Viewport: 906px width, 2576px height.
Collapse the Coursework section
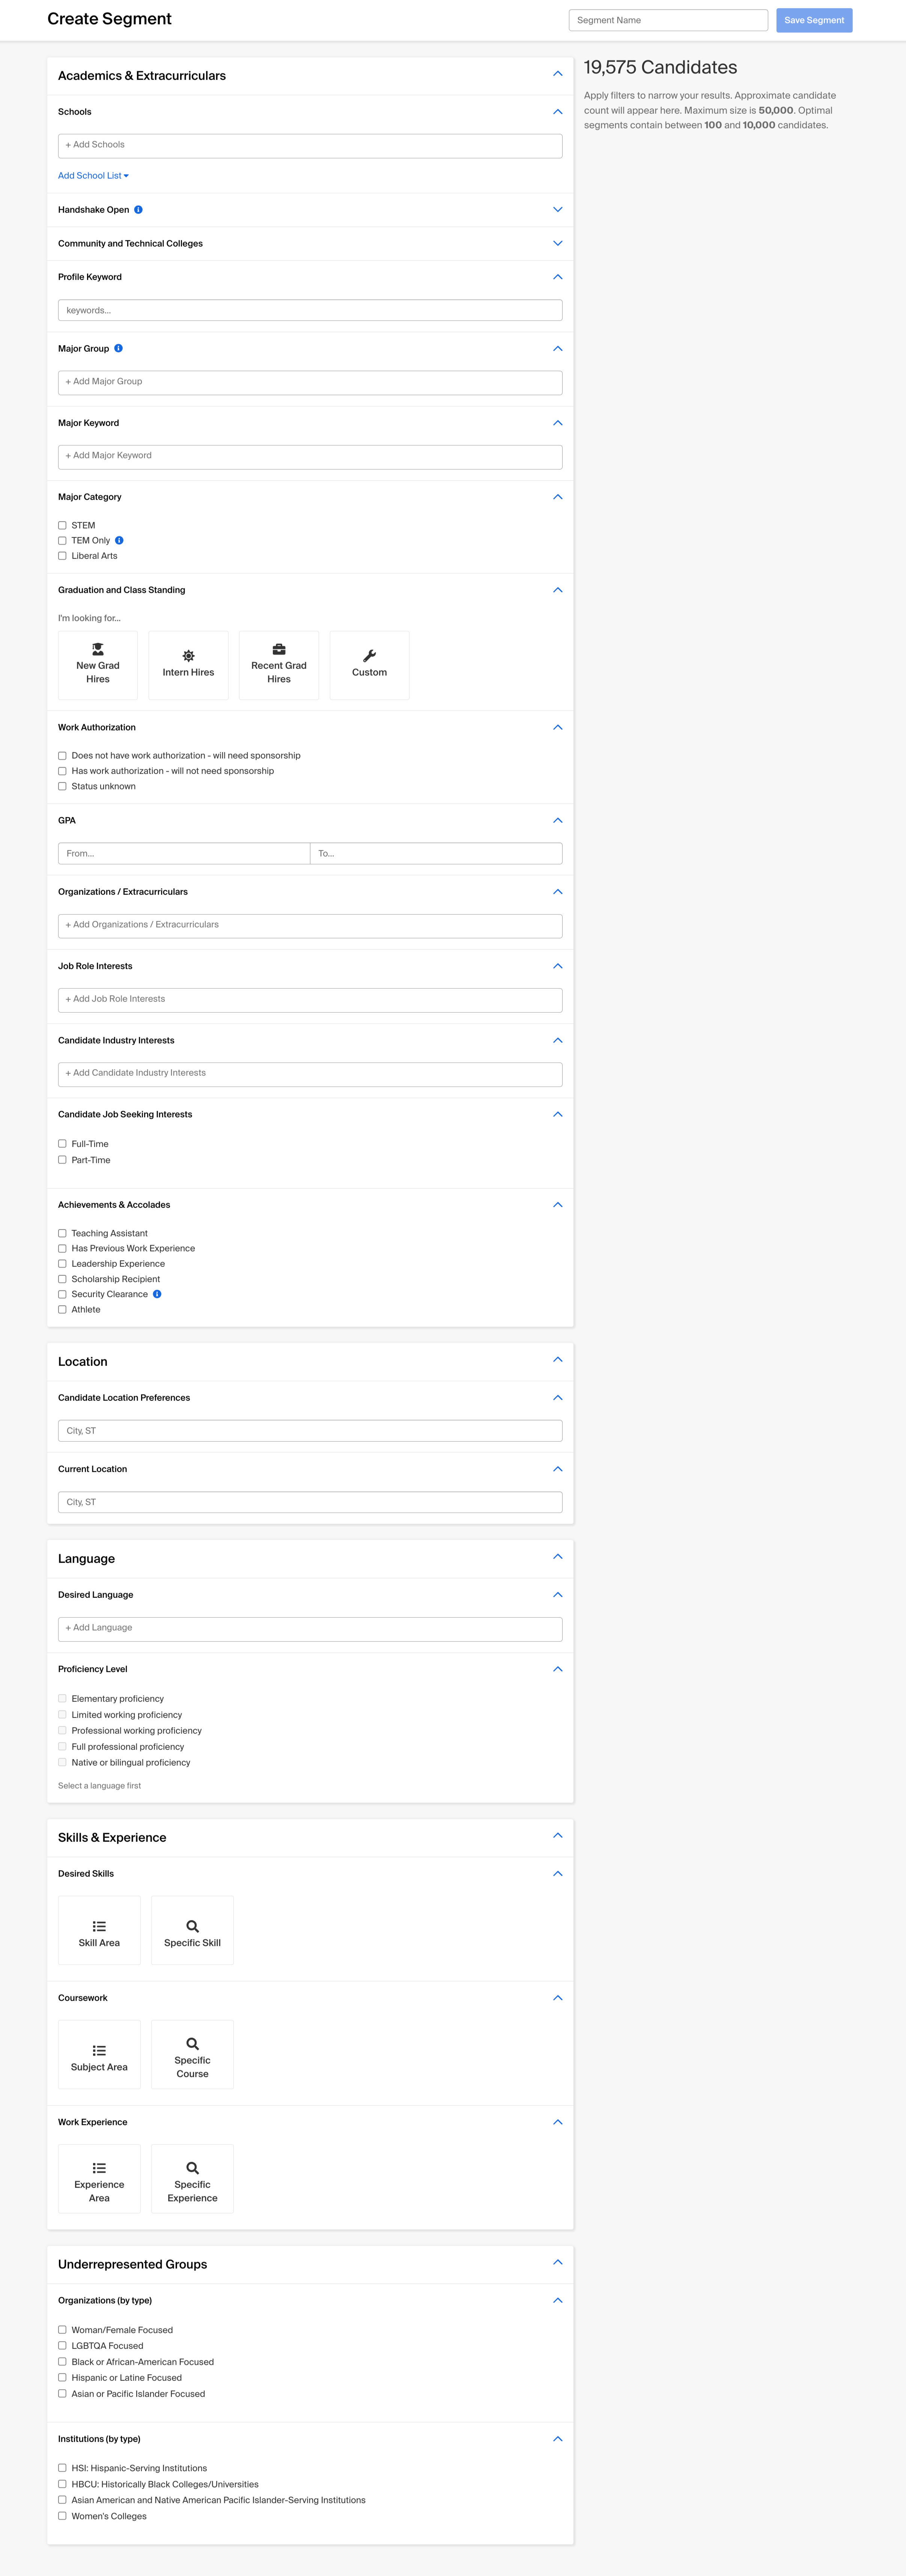coord(558,1998)
